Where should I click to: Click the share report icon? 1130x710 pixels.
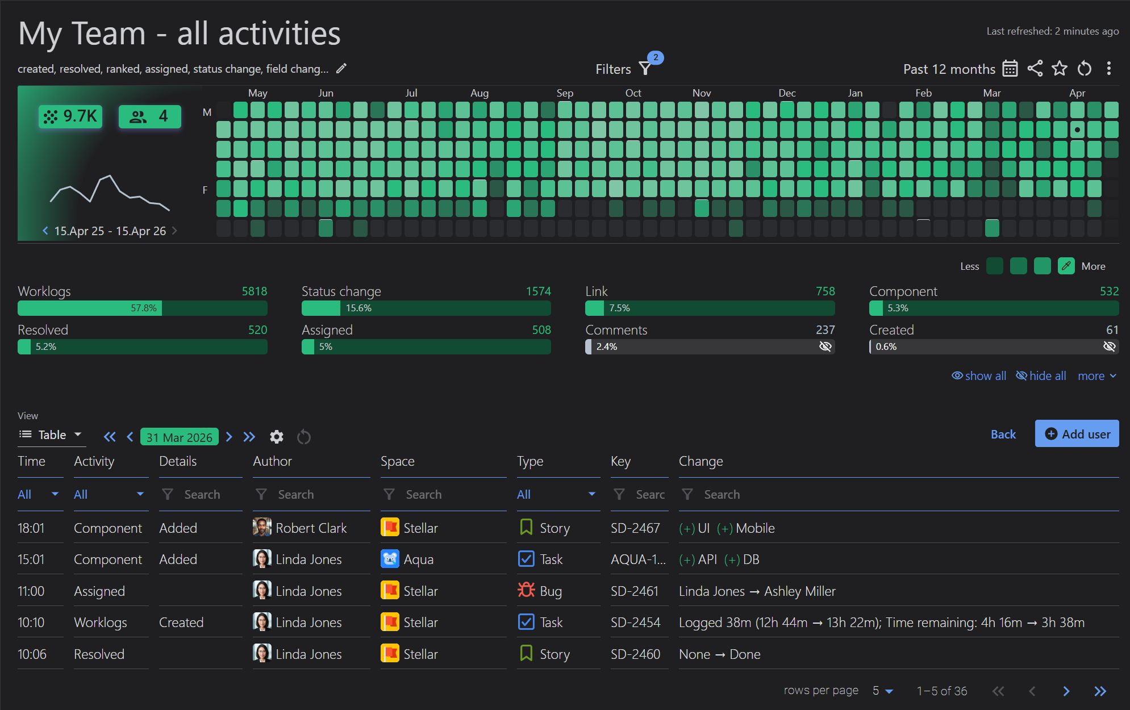1035,68
